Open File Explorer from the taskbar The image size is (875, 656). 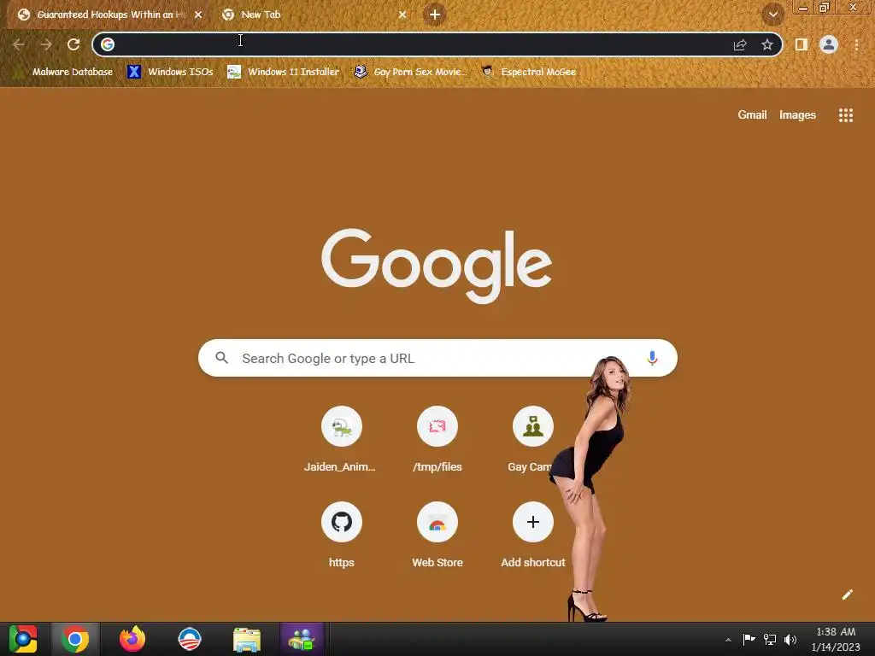tap(247, 640)
